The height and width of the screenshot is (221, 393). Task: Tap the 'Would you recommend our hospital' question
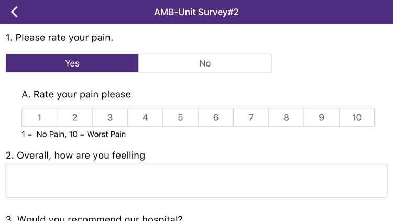[94, 218]
